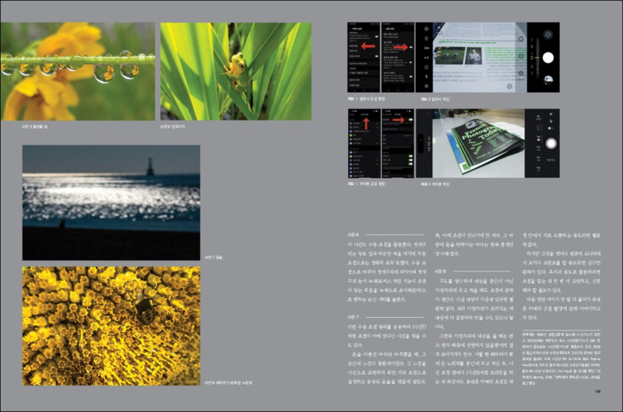Tap the settings gear atop the Galaxy camera sidebar
This screenshot has width=623, height=412.
(426, 29)
